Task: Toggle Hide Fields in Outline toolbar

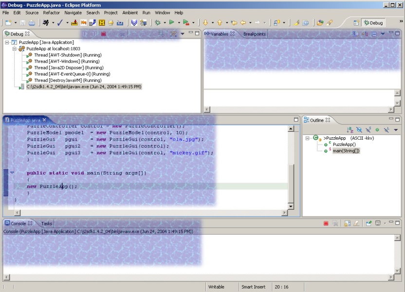Action: (x=359, y=130)
